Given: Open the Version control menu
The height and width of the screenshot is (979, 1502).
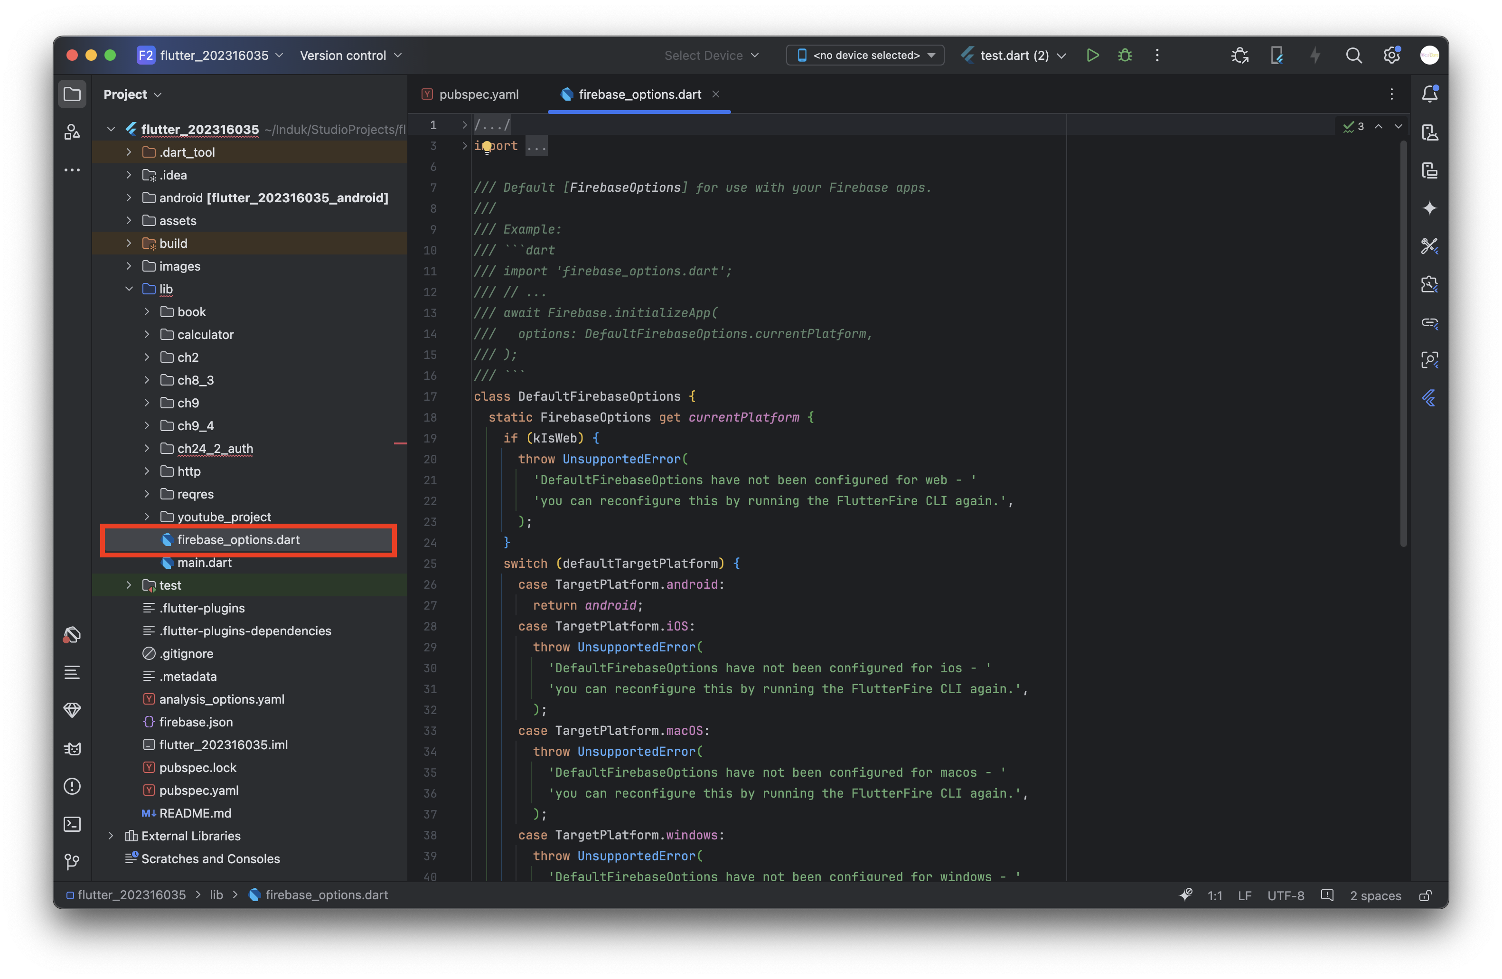Looking at the screenshot, I should tap(350, 56).
